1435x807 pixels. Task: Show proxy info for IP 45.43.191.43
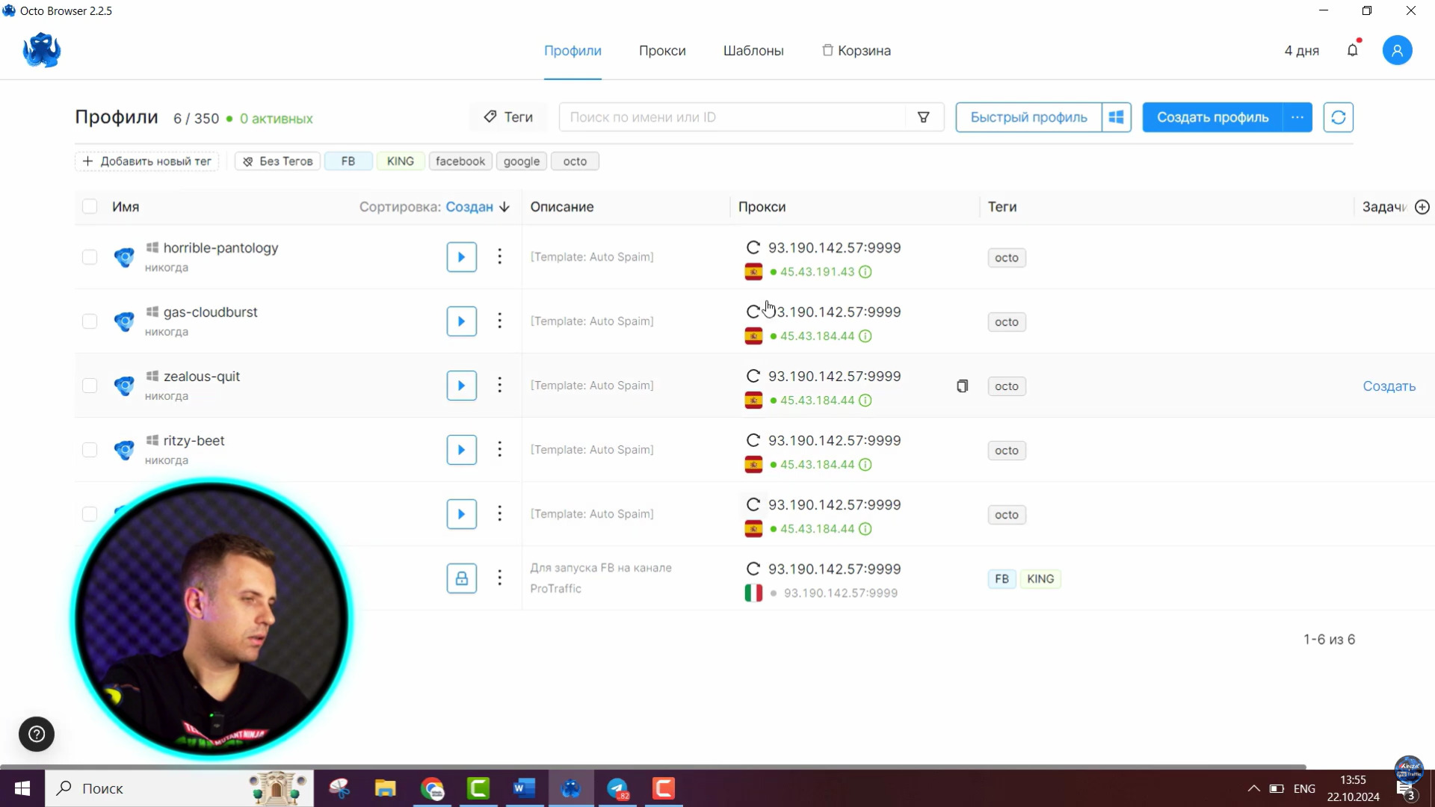[865, 272]
